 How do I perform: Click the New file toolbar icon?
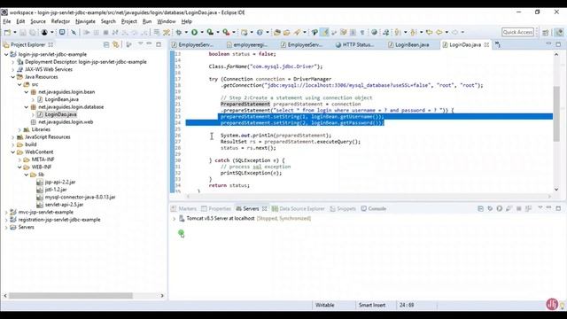click(7, 32)
